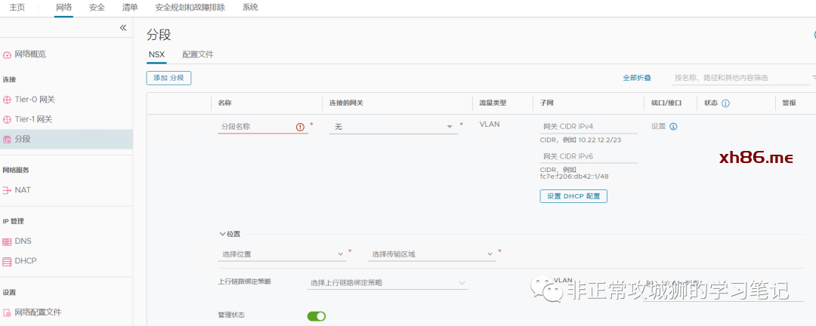This screenshot has width=816, height=326.
Task: Click the 网络概览 icon in sidebar
Action: tap(8, 54)
